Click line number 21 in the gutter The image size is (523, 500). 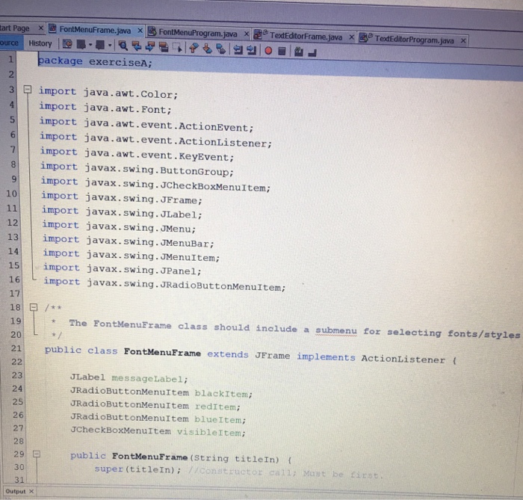16,348
